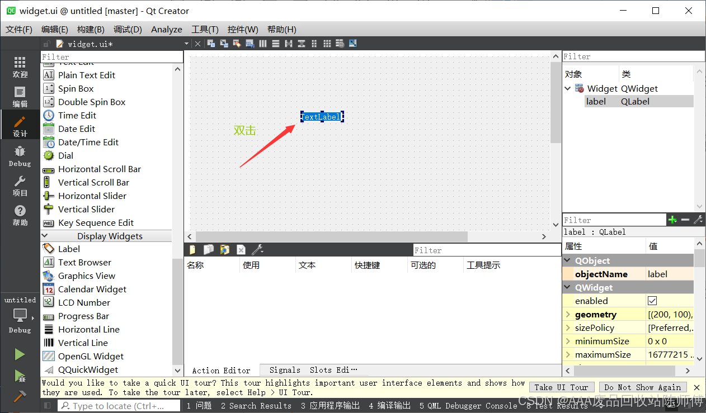Image resolution: width=706 pixels, height=413 pixels.
Task: Click the green Run button
Action: 20,354
